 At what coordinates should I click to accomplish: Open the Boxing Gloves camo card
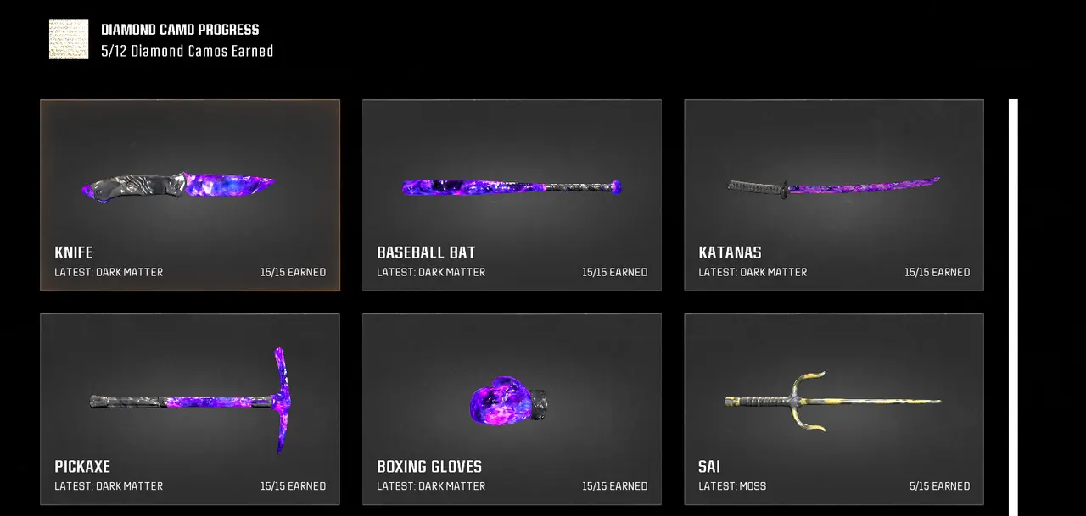[x=512, y=409]
